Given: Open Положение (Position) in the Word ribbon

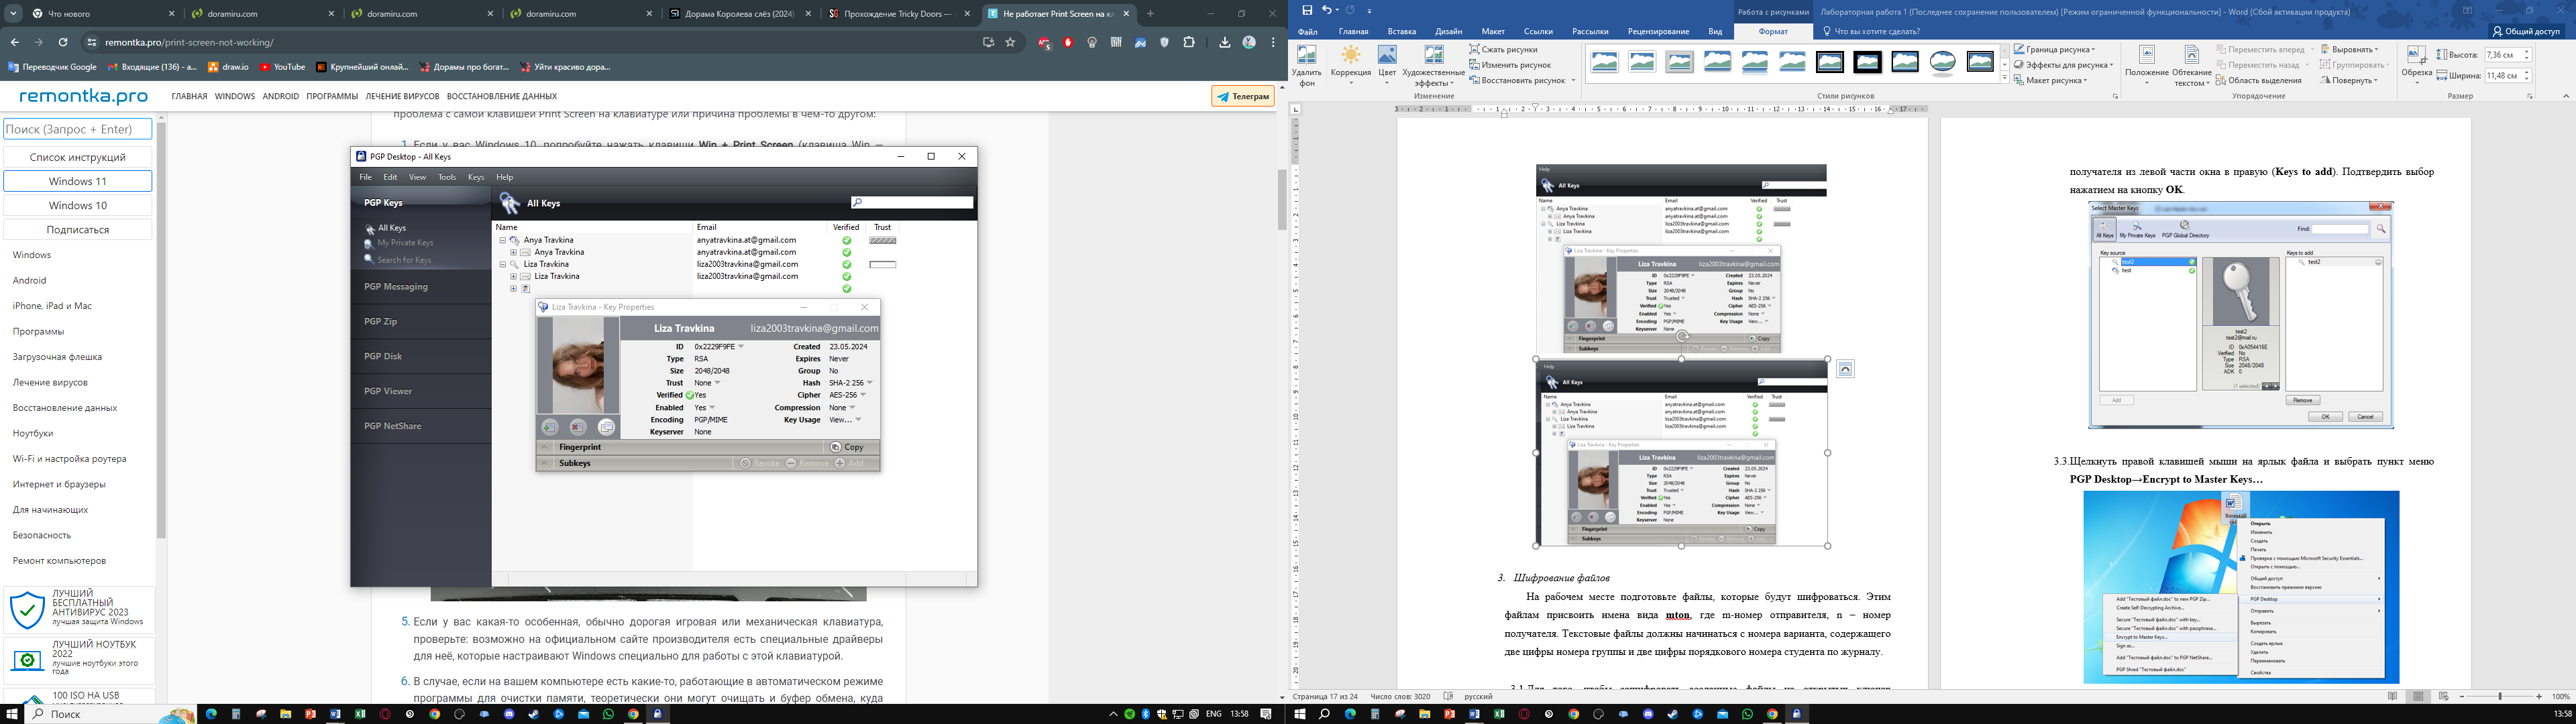Looking at the screenshot, I should pos(2146,65).
